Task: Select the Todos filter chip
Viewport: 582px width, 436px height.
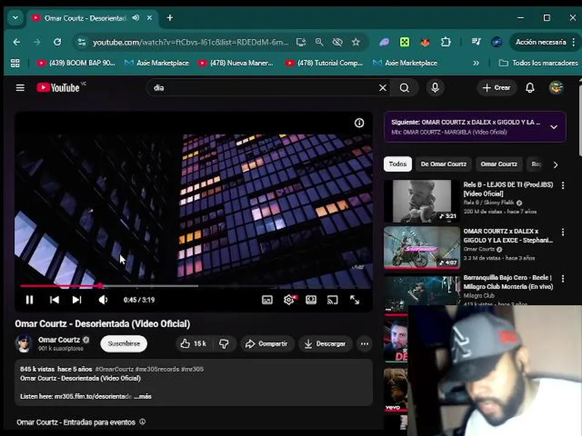Action: click(398, 164)
